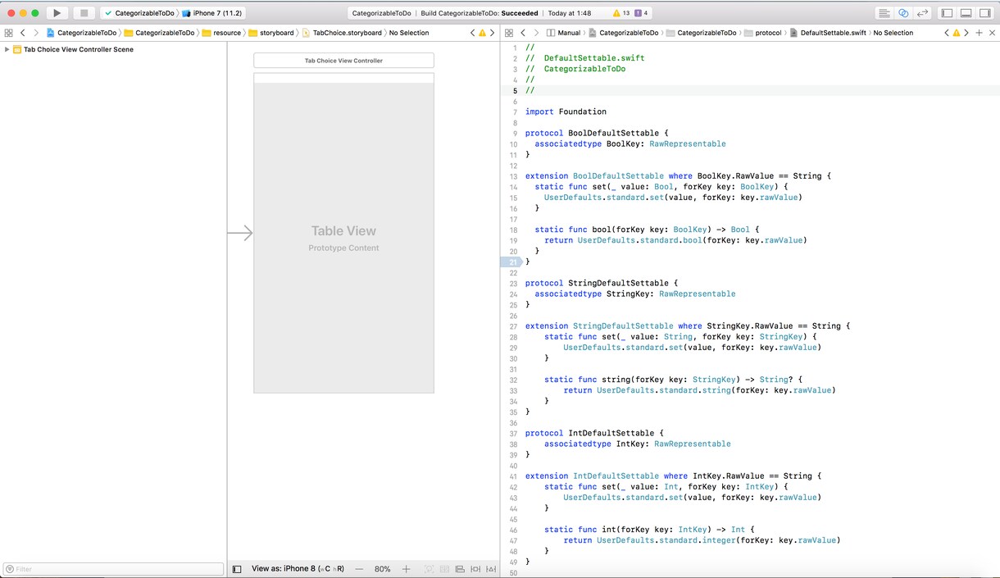Viewport: 1000px width, 578px height.
Task: Open the Align constraints menu
Action: [459, 569]
